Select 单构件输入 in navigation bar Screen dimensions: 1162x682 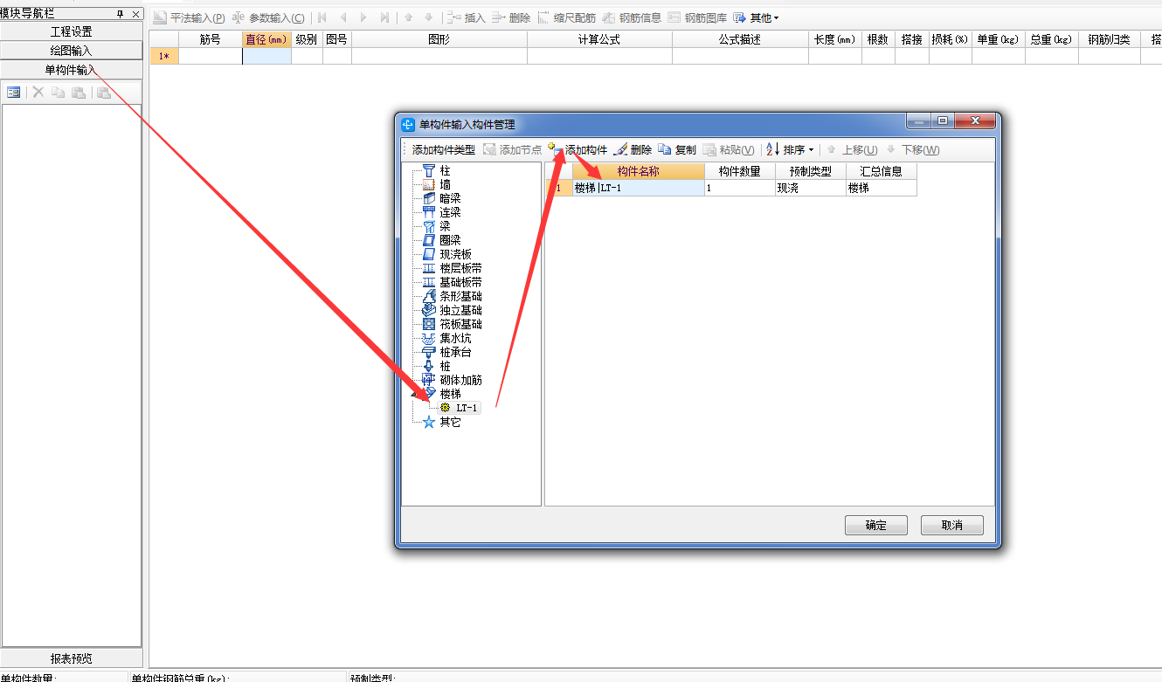point(71,70)
